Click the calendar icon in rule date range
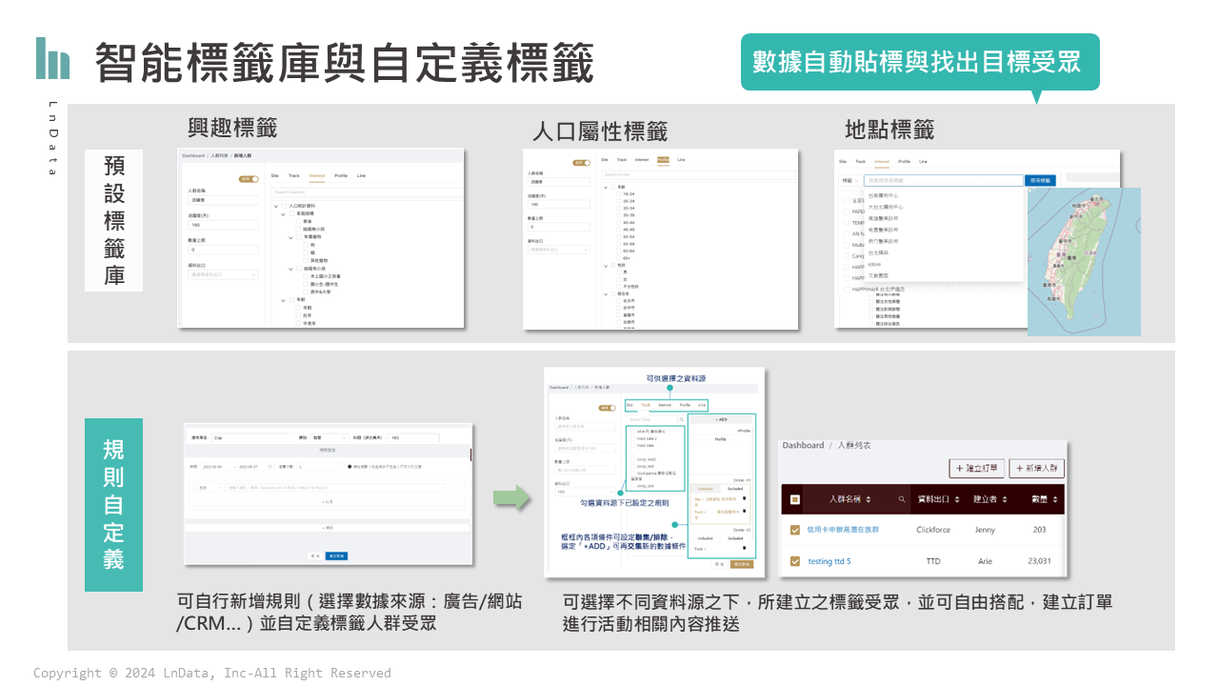This screenshot has height=686, width=1219. tap(270, 467)
